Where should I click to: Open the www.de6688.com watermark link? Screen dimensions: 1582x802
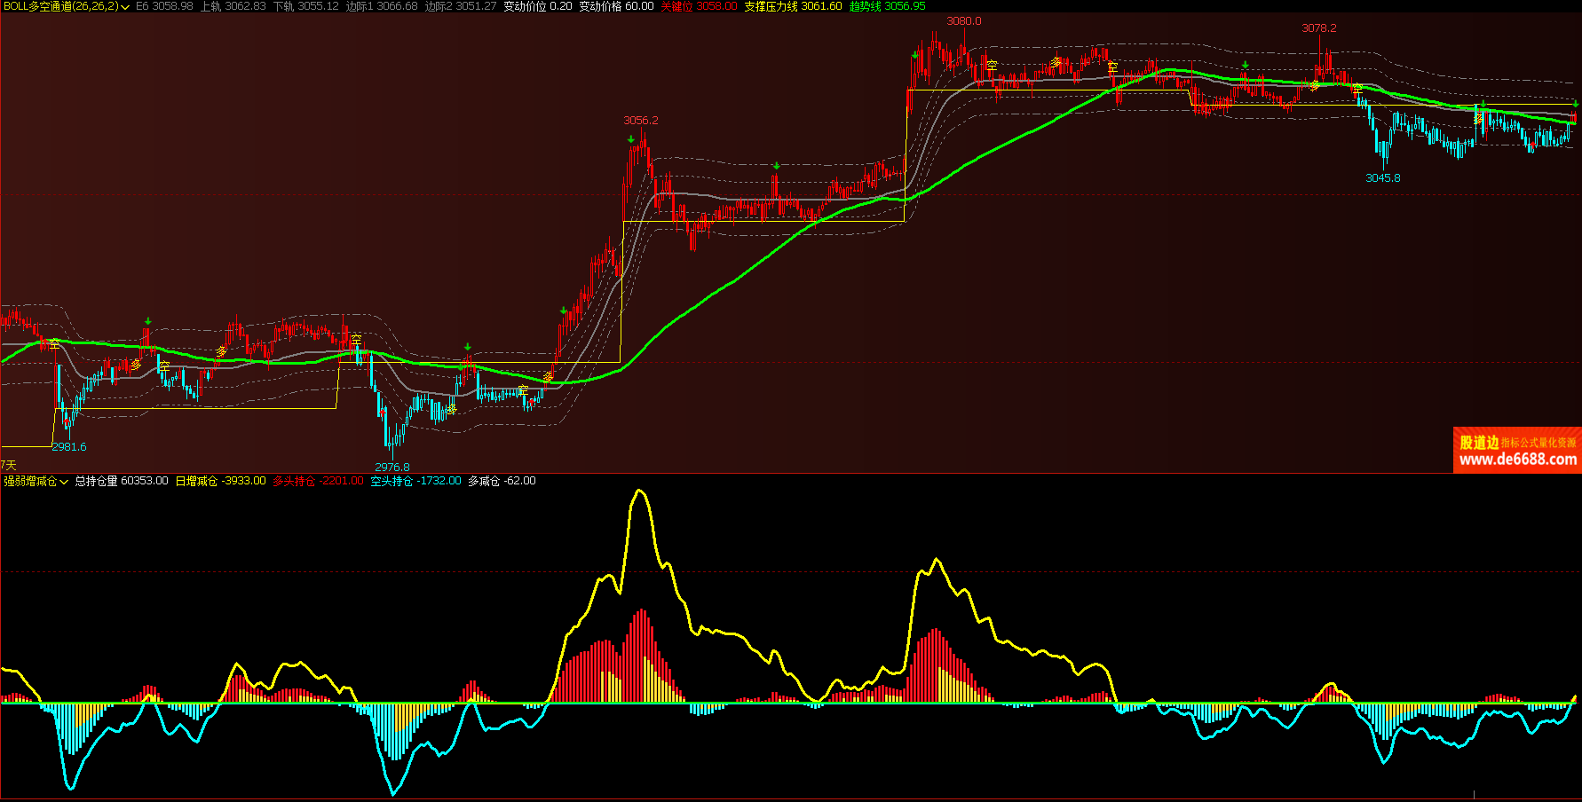1518,460
